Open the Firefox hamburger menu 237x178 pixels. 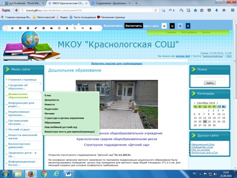[x=233, y=10]
